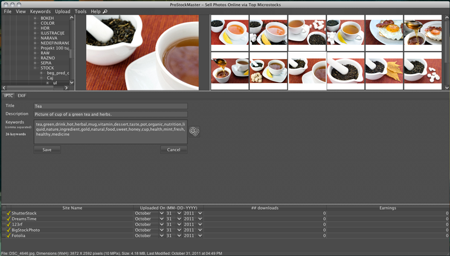Click thumbnail panel scroll-down arrow
This screenshot has height=256, width=450.
pyautogui.click(x=447, y=88)
